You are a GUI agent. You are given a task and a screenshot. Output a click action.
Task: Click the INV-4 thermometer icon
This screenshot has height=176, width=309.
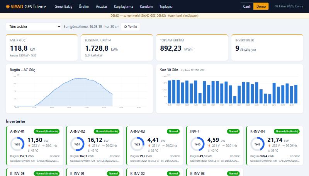coord(209,150)
